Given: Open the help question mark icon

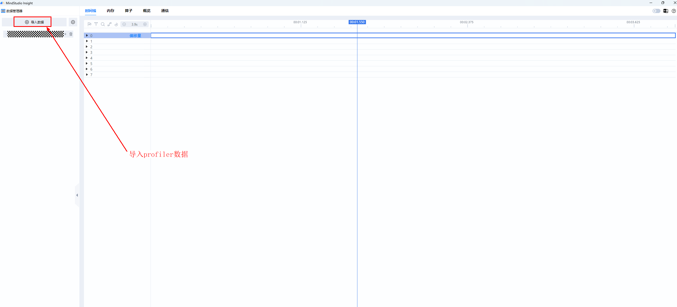Looking at the screenshot, I should coord(674,11).
